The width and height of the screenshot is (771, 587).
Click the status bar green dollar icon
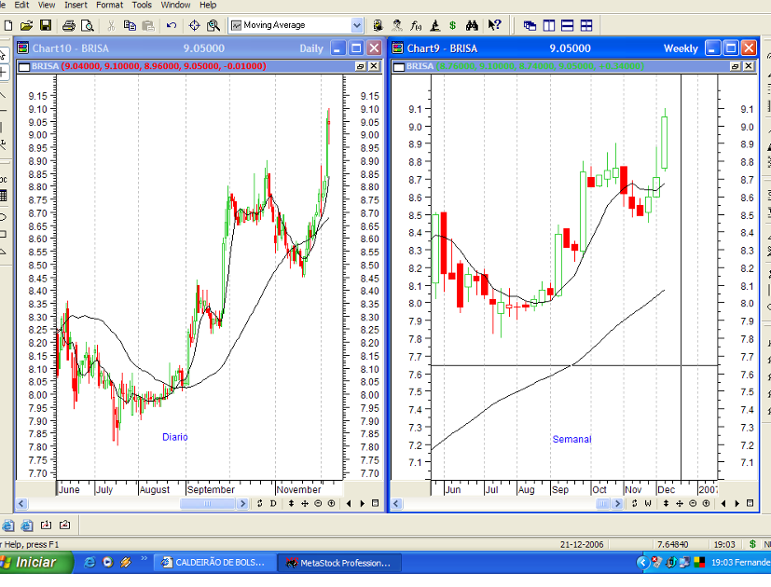click(751, 545)
